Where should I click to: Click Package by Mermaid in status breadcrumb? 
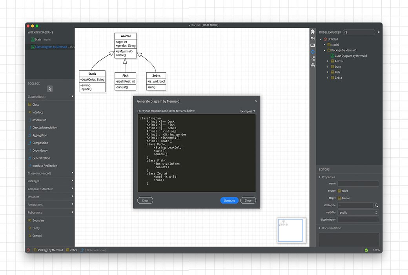click(48, 250)
